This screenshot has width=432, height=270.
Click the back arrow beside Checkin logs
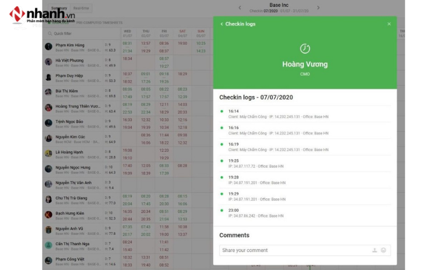click(221, 24)
